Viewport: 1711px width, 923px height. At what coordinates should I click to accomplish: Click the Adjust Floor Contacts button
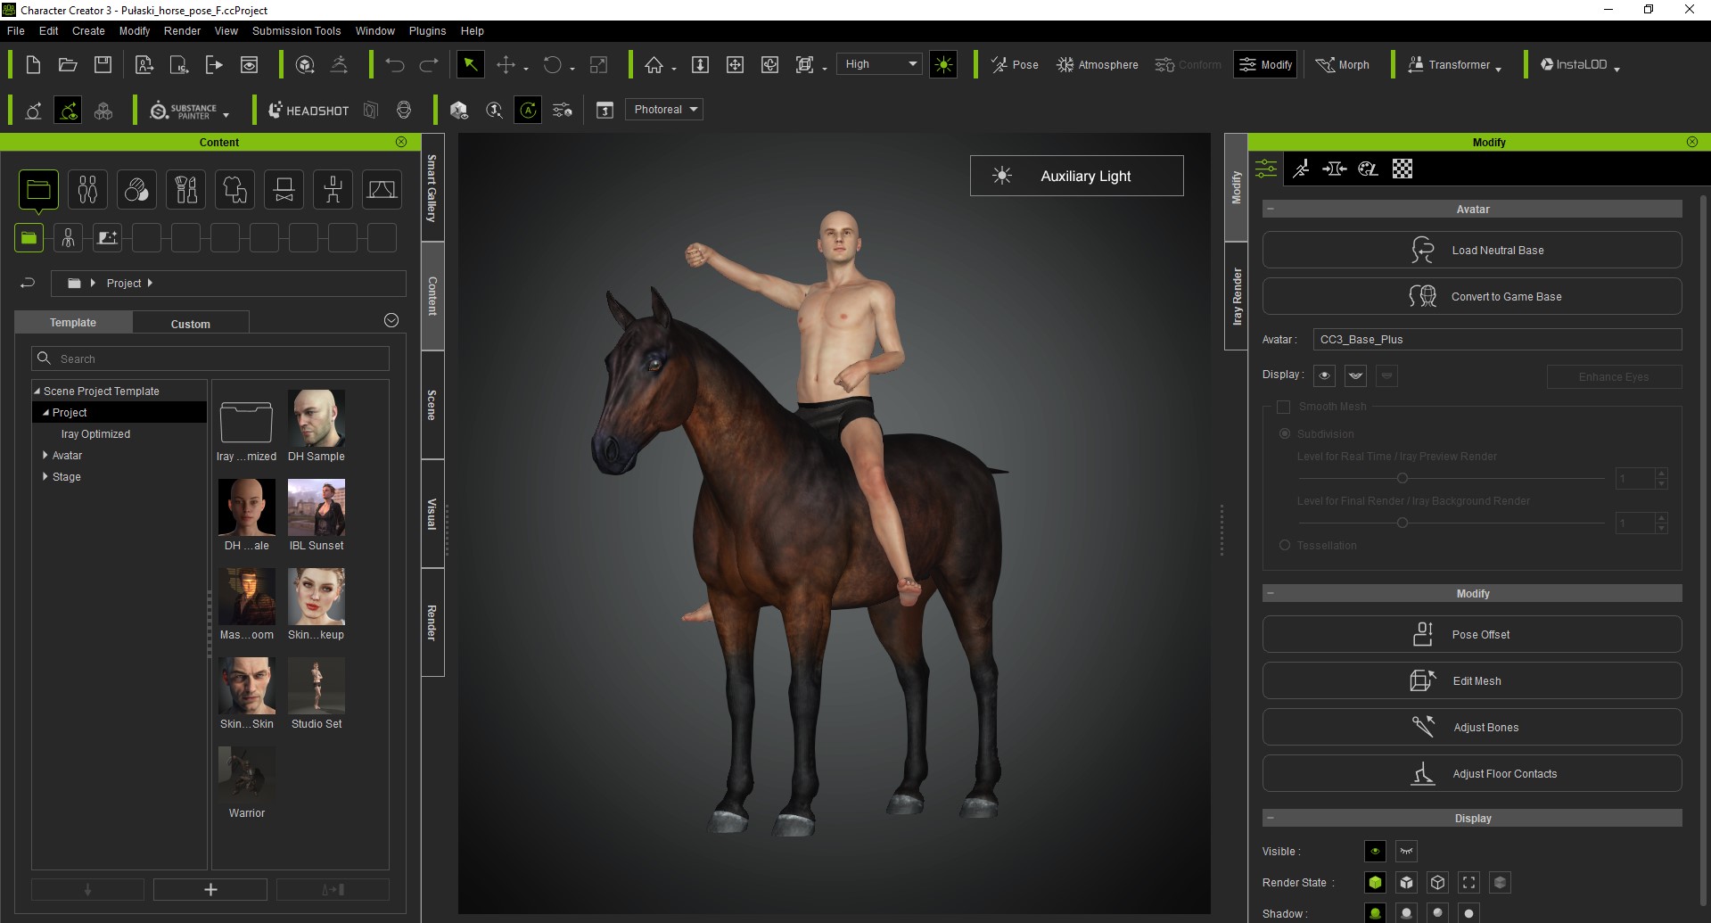click(x=1472, y=773)
